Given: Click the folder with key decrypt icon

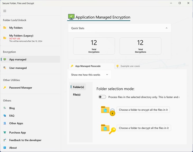Looking at the screenshot, I should 108,129.
